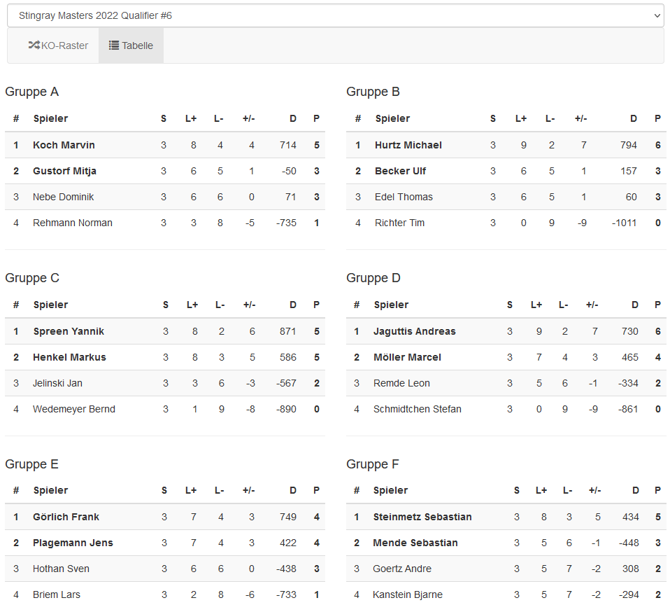Click Görlich Frank in Gruppe E
670x612 pixels.
(66, 517)
